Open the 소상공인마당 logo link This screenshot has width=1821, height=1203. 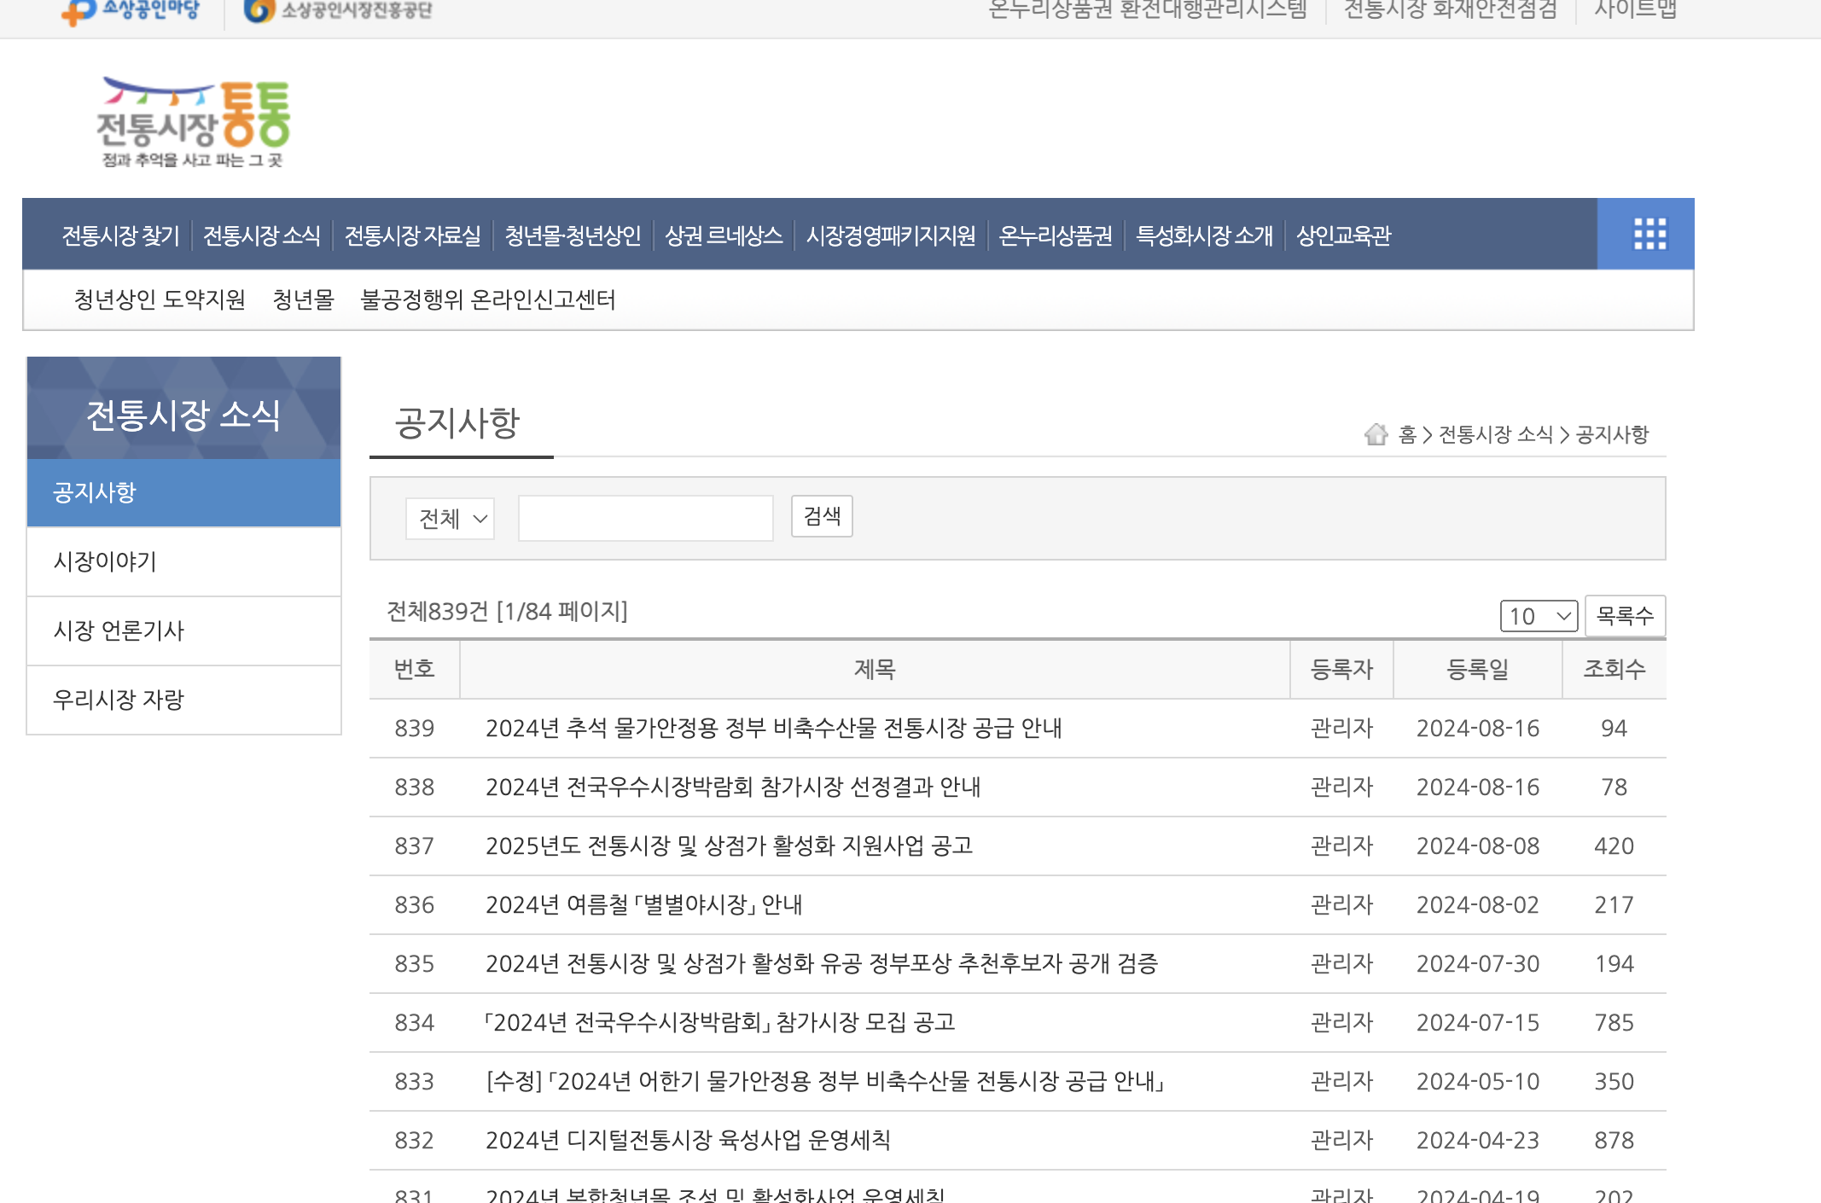tap(131, 10)
